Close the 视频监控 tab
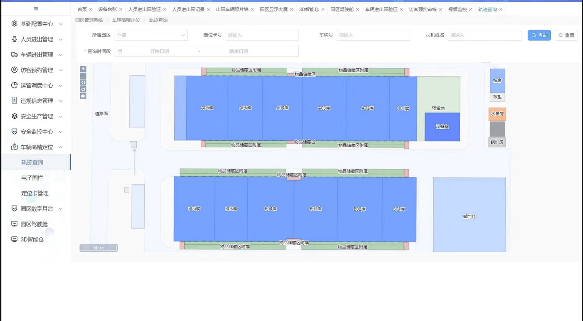Screen dimensions: 583x321 point(471,9)
